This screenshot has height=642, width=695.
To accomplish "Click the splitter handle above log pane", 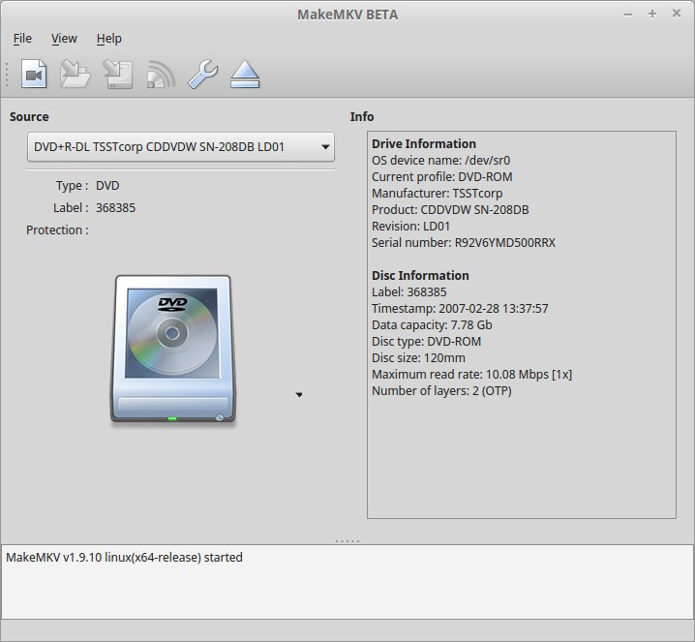I will tap(347, 541).
